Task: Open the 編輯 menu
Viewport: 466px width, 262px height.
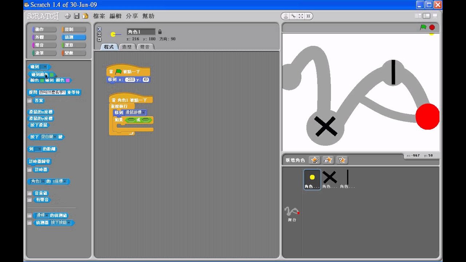Action: (x=115, y=16)
